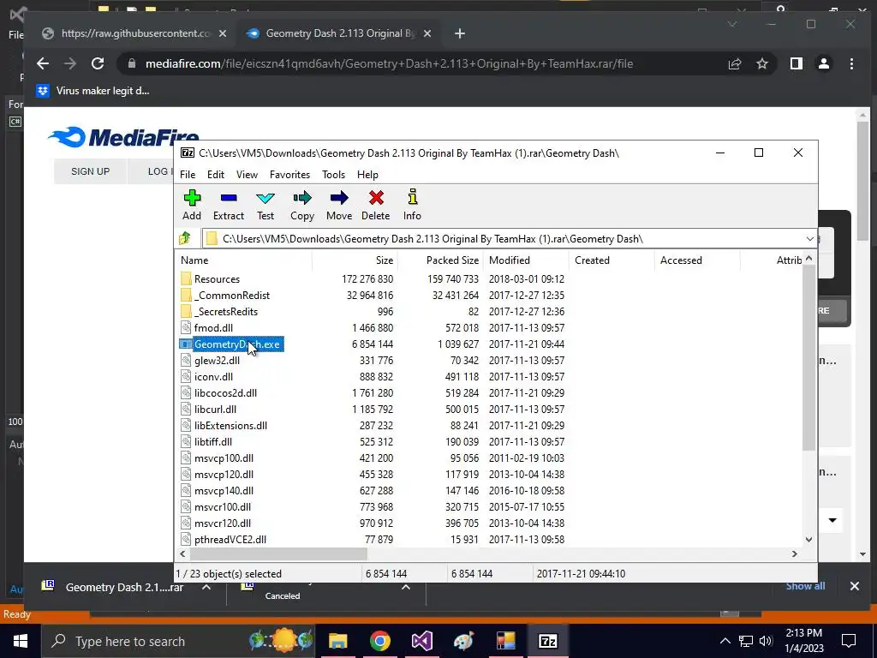The height and width of the screenshot is (658, 877).
Task: Select the Resources folder
Action: (217, 279)
